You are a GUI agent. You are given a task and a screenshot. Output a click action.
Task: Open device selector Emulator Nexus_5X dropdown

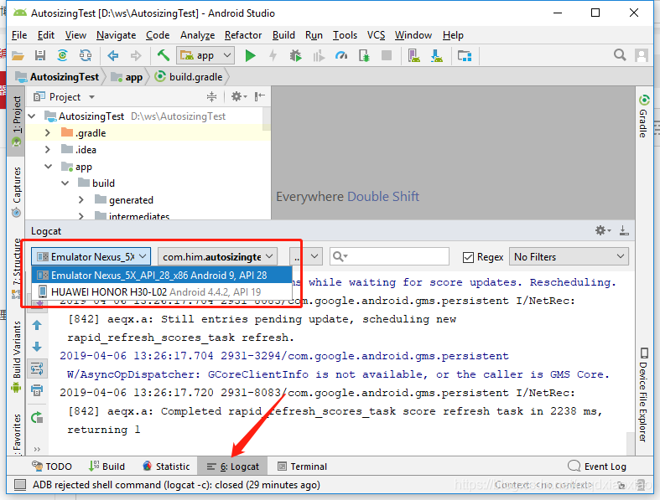[x=91, y=256]
